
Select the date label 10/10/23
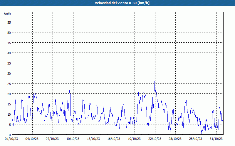click(73, 139)
